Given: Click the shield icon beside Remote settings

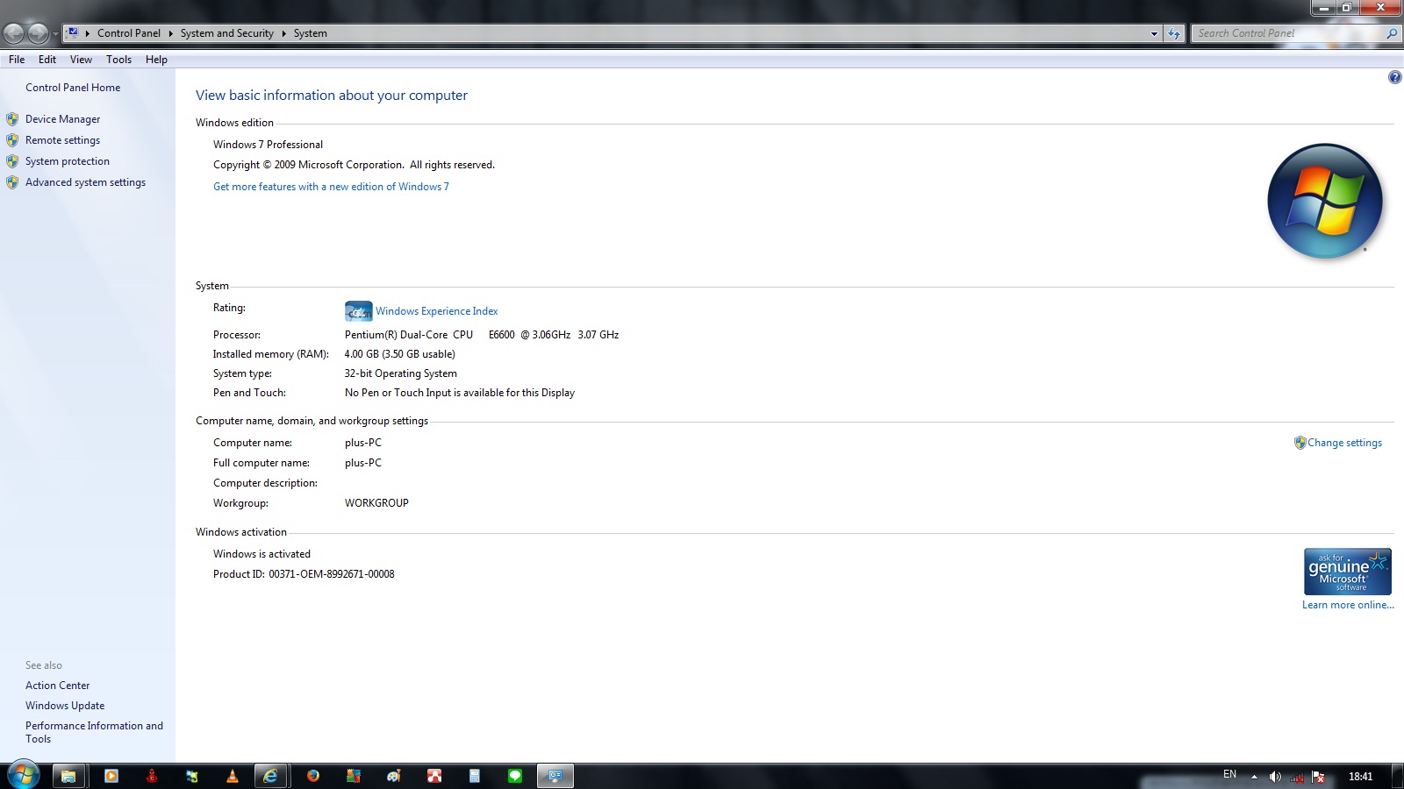Looking at the screenshot, I should point(12,140).
